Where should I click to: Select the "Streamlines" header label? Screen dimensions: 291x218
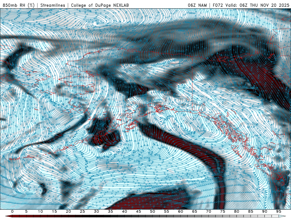pyautogui.click(x=53, y=5)
